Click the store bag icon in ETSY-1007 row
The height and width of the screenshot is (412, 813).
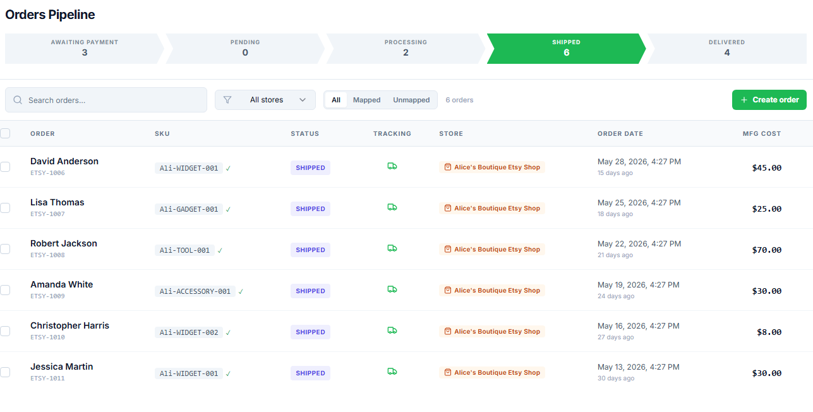[x=448, y=209]
